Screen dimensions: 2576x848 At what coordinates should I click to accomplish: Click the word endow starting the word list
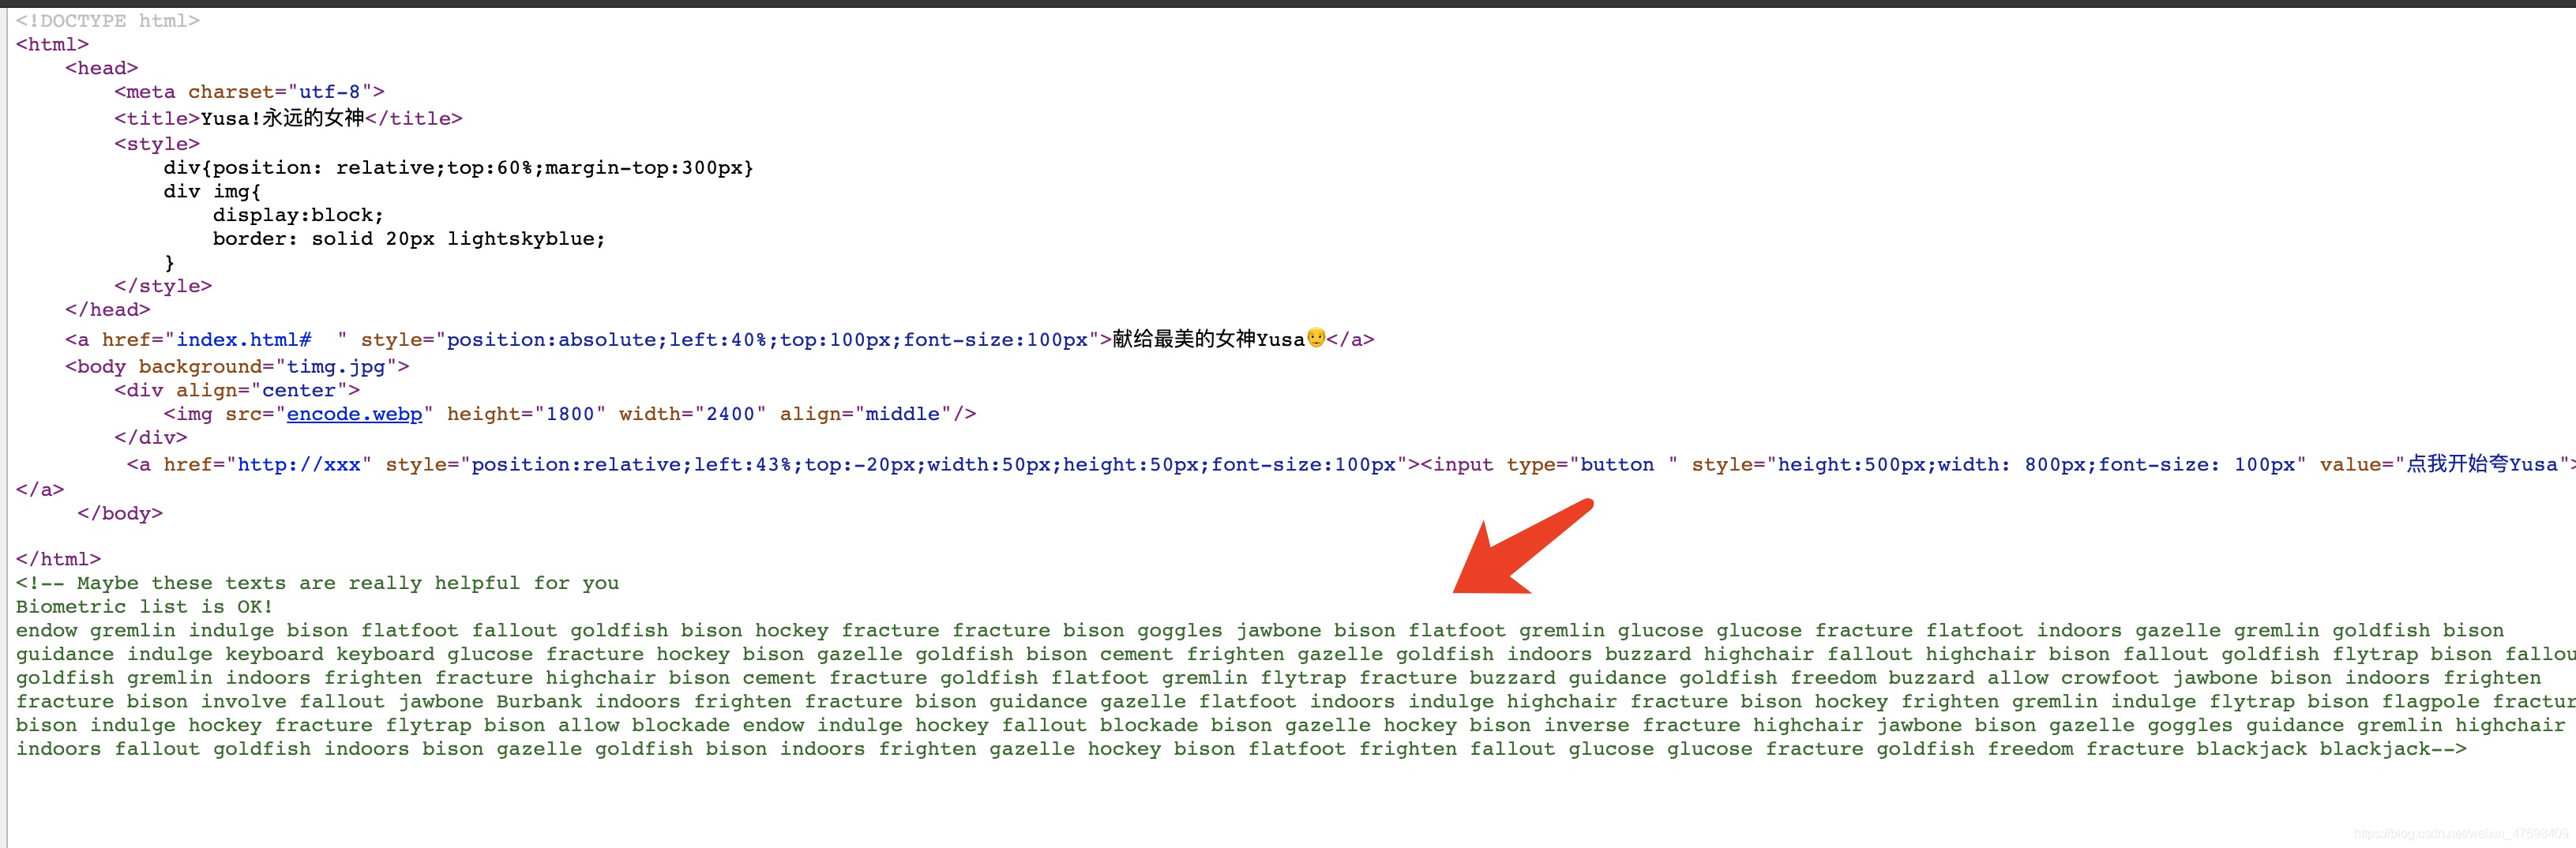tap(47, 631)
